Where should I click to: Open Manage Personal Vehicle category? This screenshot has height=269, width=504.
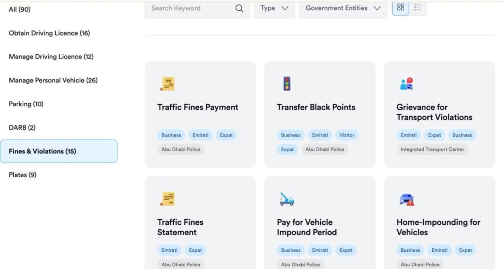[53, 80]
